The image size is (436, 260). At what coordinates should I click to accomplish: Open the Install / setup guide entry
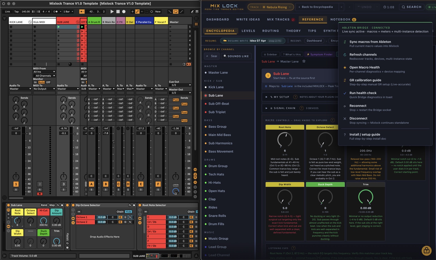click(385, 137)
